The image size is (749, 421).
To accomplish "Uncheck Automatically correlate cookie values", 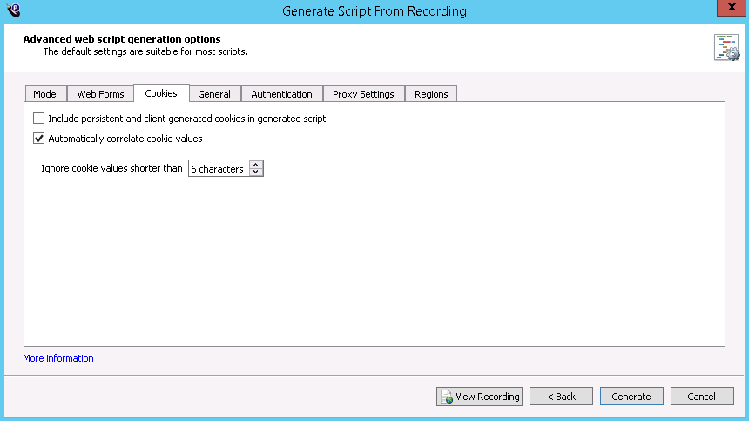I will (38, 139).
